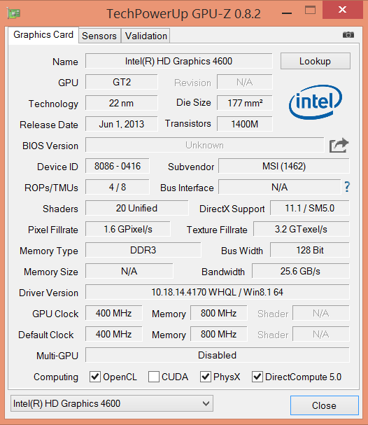Viewport: 368px width, 425px height.
Task: Toggle the OpenCL checkbox
Action: pos(95,377)
